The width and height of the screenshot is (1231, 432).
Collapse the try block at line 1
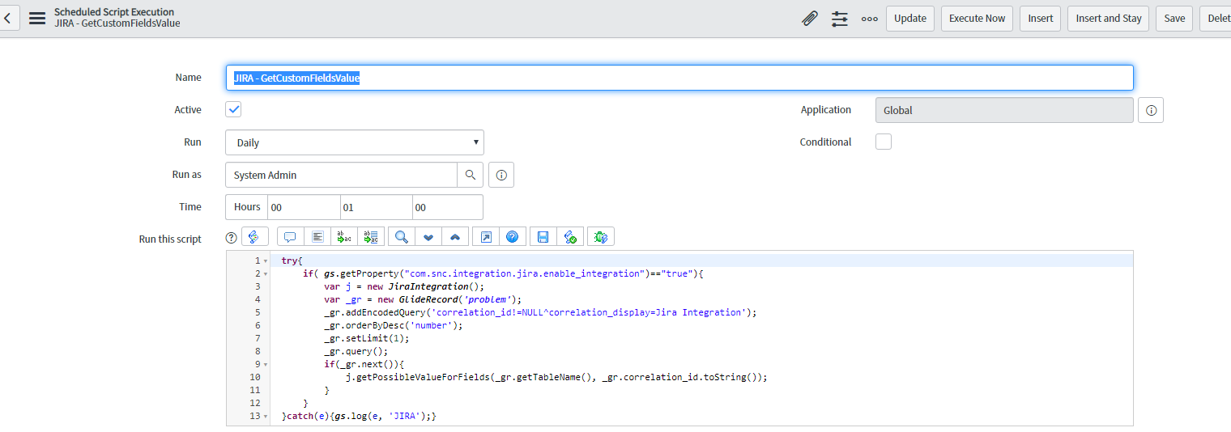266,261
